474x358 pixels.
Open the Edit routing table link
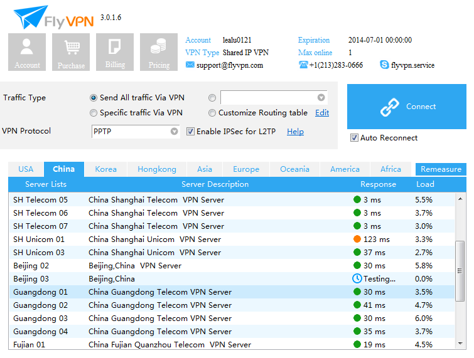[322, 113]
